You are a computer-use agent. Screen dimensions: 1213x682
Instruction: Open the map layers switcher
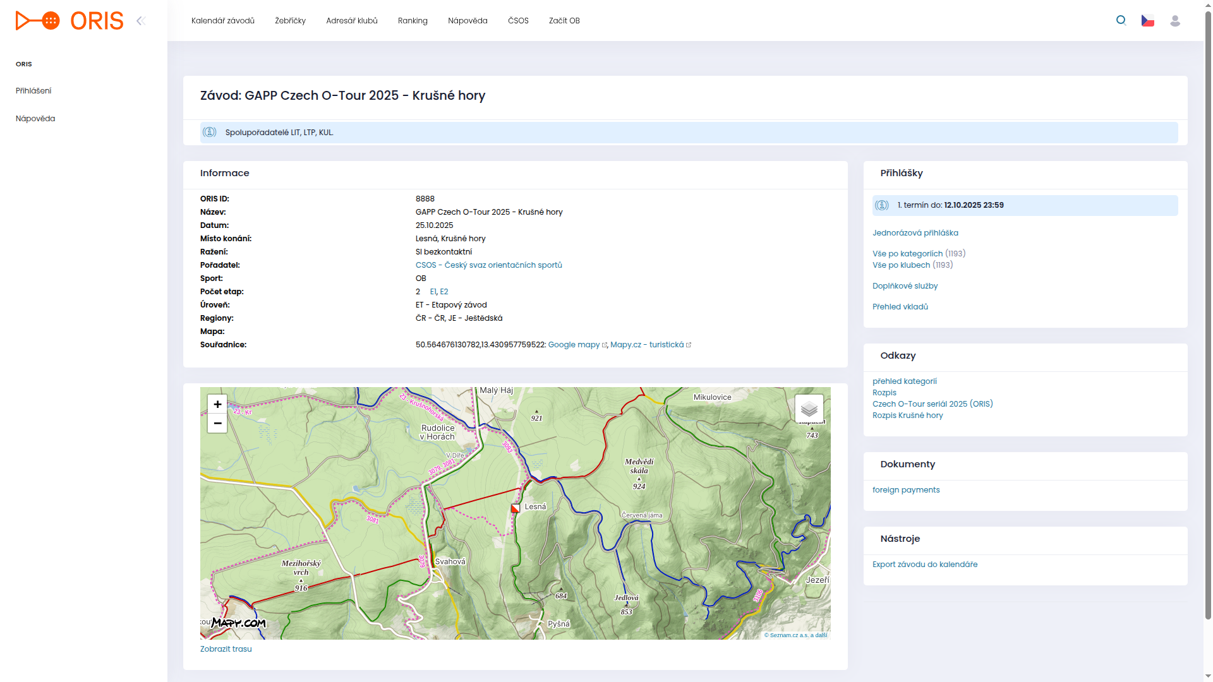(x=809, y=409)
